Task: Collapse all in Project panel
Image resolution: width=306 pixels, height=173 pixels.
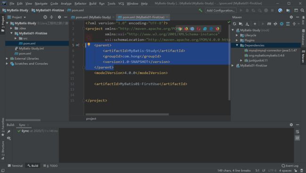Action: [51, 17]
